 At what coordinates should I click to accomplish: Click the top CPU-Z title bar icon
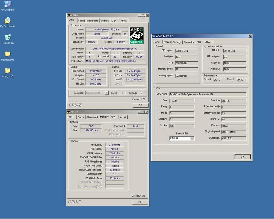pos(69,15)
